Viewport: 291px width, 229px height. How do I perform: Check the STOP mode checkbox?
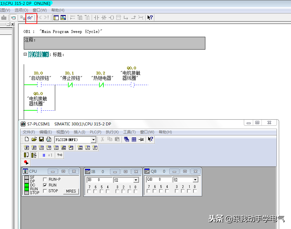coord(45,191)
